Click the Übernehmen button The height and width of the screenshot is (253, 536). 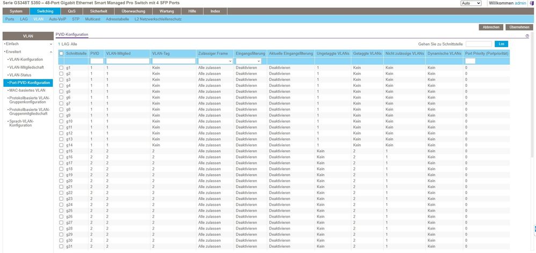(519, 27)
